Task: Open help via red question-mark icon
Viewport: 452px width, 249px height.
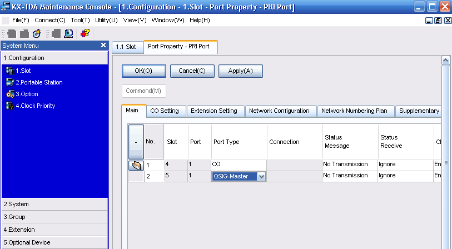Action: point(85,34)
